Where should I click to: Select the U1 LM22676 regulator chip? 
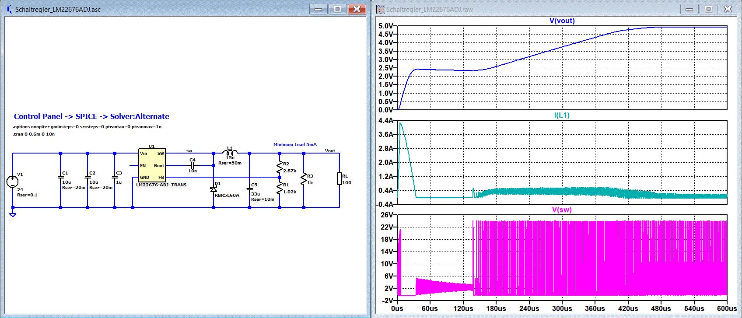click(152, 165)
